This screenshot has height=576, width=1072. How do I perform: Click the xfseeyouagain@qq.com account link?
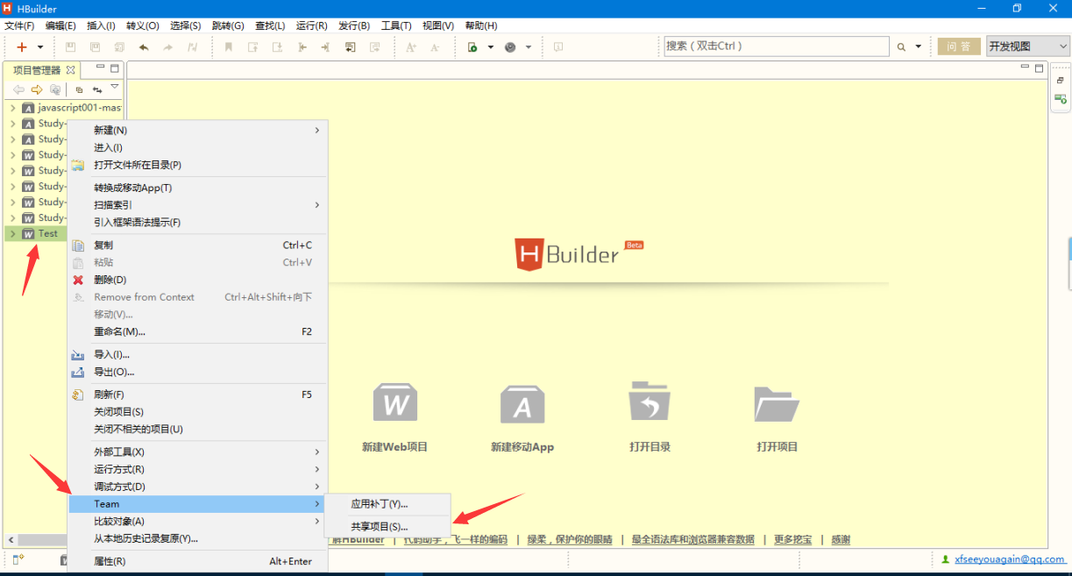tap(1010, 558)
